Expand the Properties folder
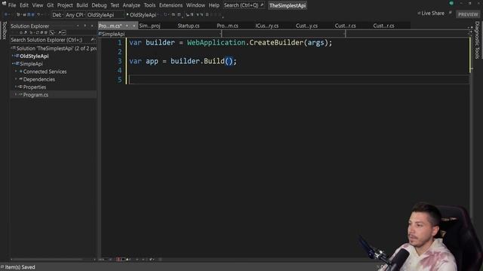Image resolution: width=483 pixels, height=271 pixels. (16, 87)
